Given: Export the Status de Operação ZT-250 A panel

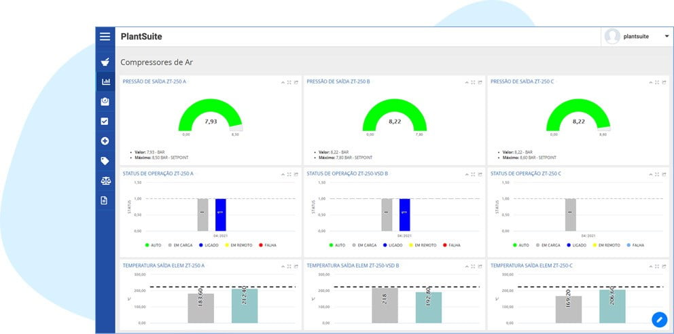Looking at the screenshot, I should 296,174.
